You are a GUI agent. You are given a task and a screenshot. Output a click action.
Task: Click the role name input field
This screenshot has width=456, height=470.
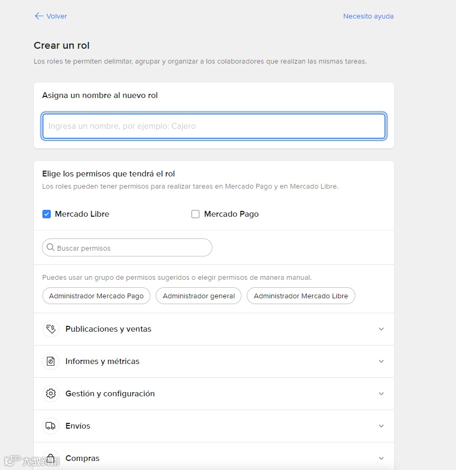214,126
